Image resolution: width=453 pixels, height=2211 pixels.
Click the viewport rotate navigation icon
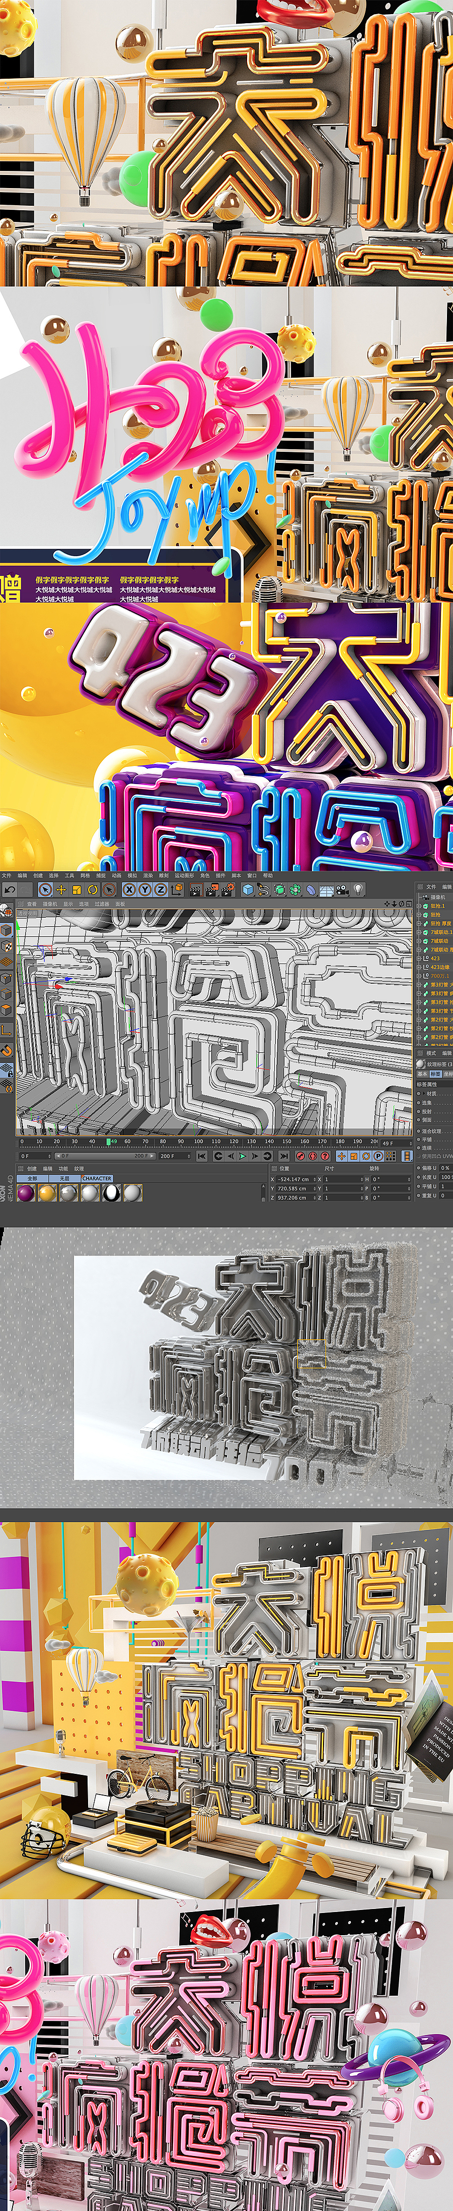pos(402,904)
